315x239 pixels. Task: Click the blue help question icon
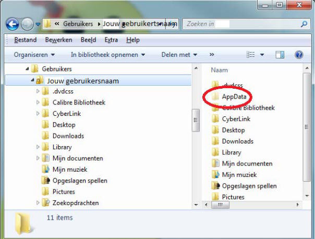(x=299, y=55)
